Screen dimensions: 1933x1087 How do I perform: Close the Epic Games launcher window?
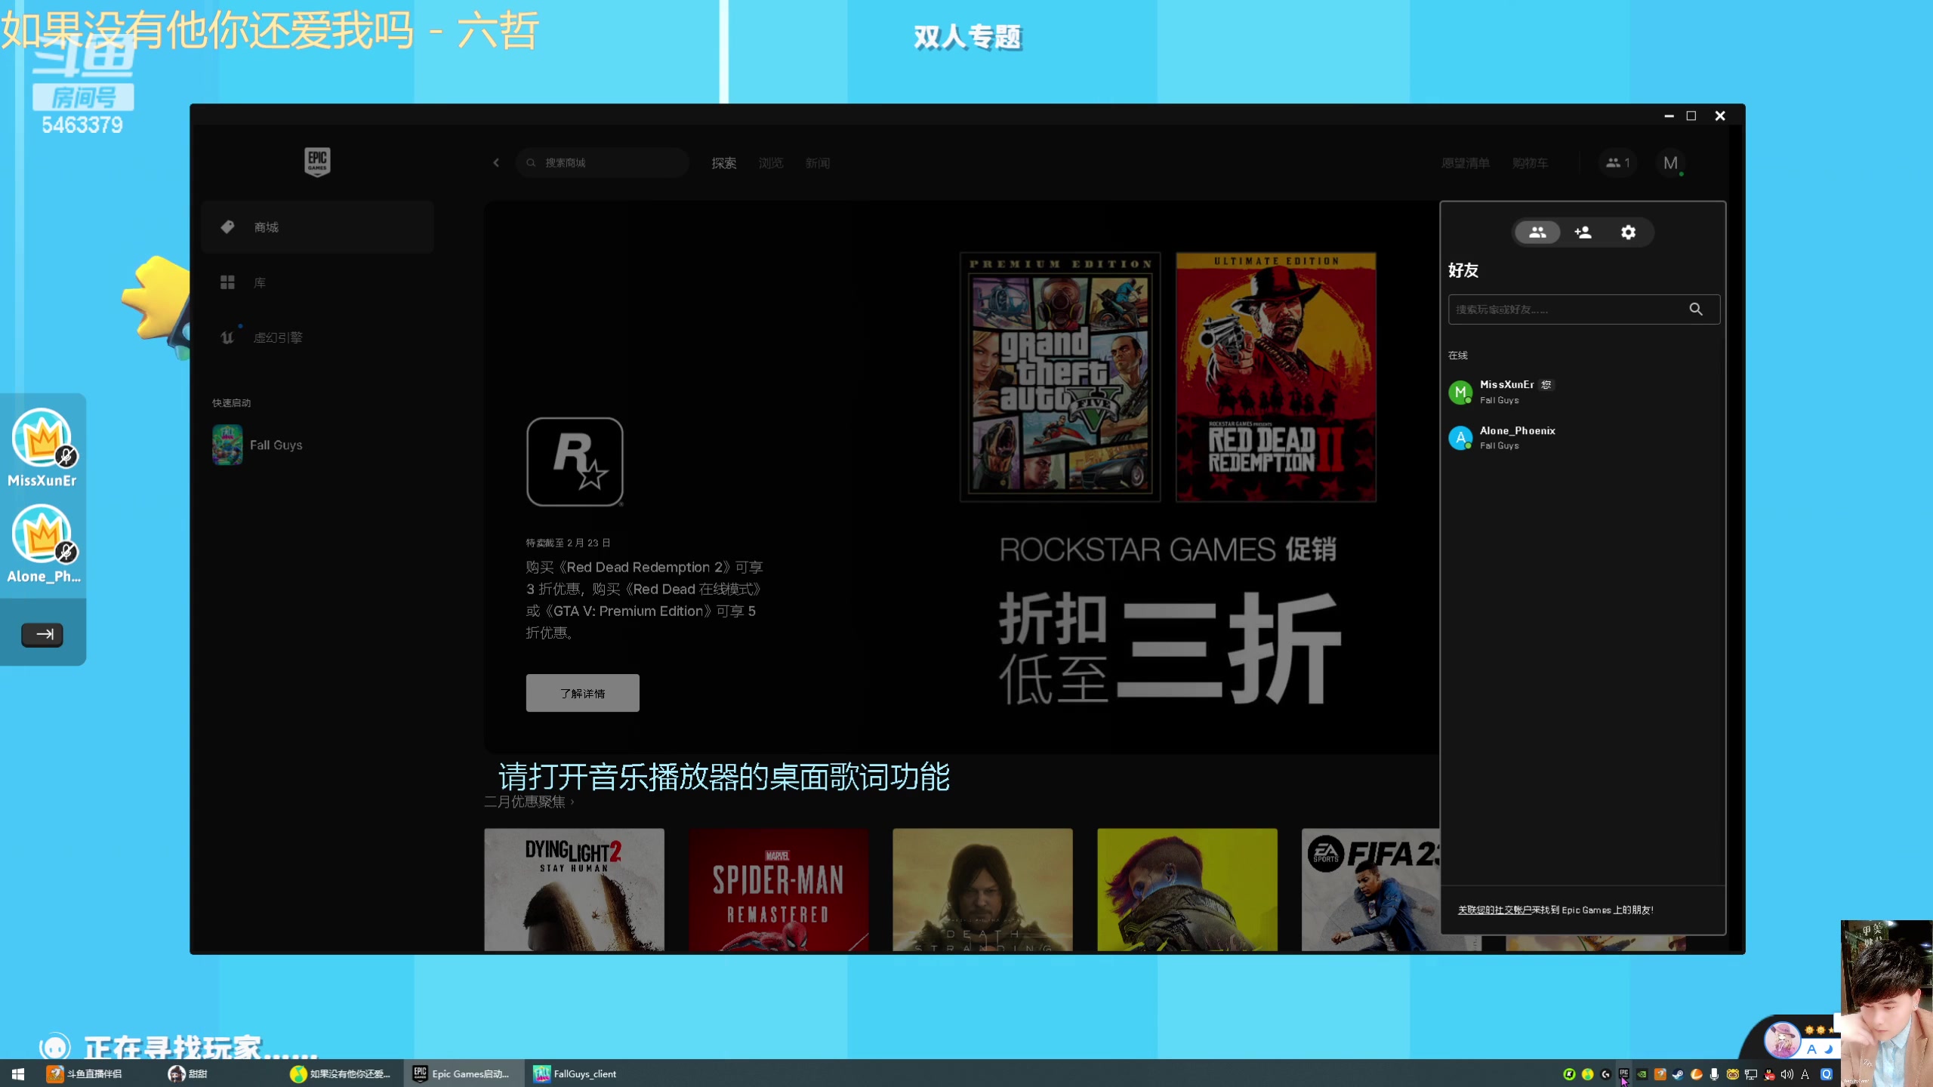coord(1720,115)
